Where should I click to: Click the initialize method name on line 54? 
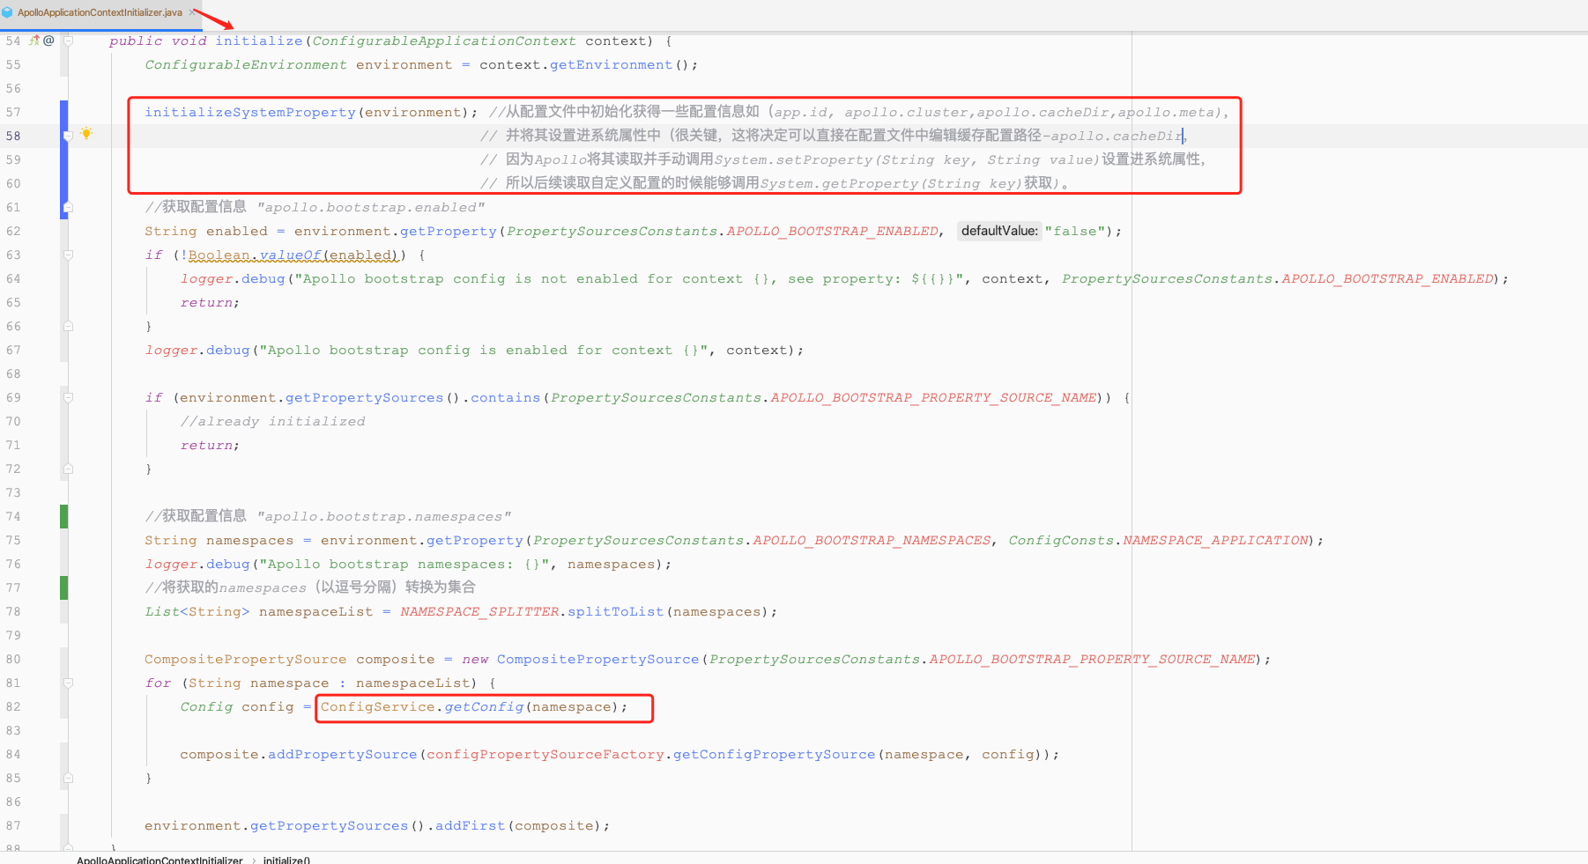click(x=259, y=41)
